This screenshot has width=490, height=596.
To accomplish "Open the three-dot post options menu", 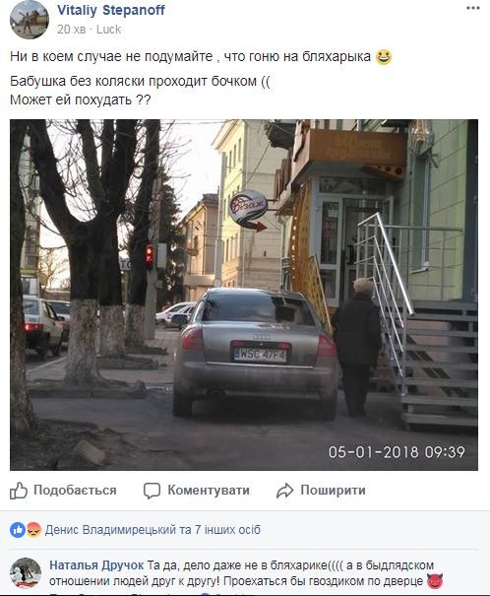I will tap(473, 8).
